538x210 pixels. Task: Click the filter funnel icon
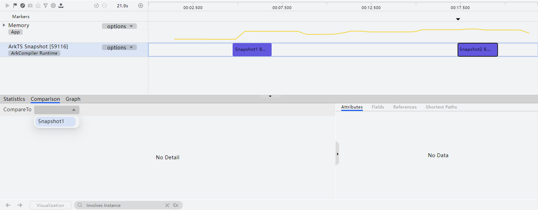click(45, 6)
